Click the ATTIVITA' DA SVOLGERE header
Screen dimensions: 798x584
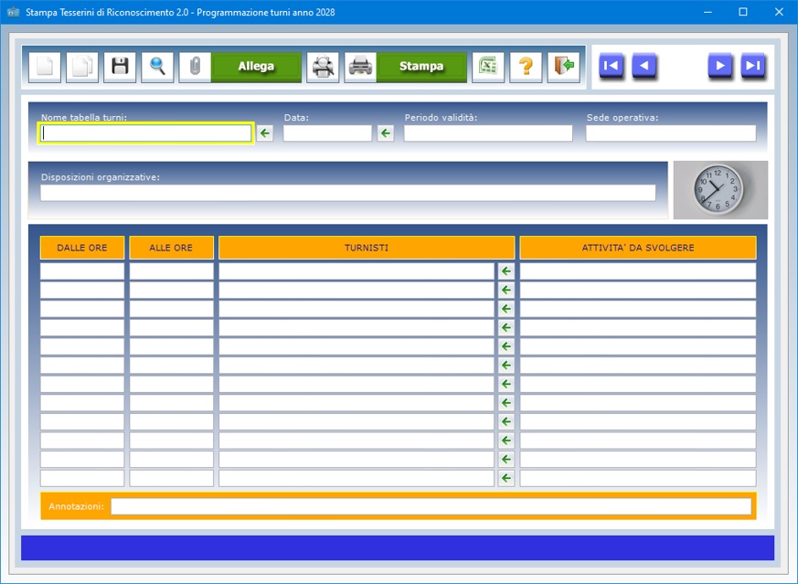(x=638, y=248)
